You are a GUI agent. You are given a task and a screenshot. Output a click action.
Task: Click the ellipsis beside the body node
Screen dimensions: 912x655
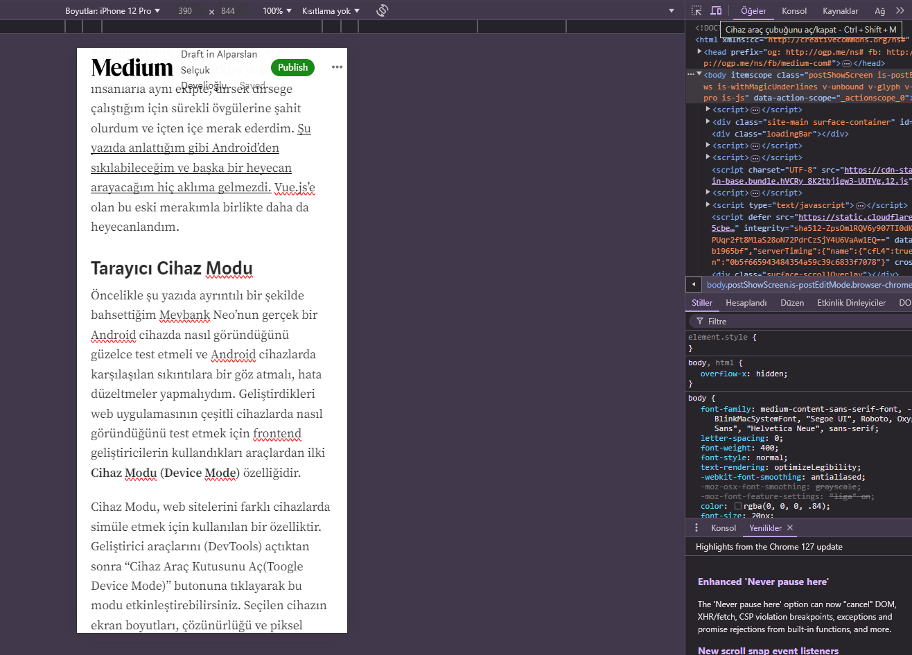coord(690,73)
